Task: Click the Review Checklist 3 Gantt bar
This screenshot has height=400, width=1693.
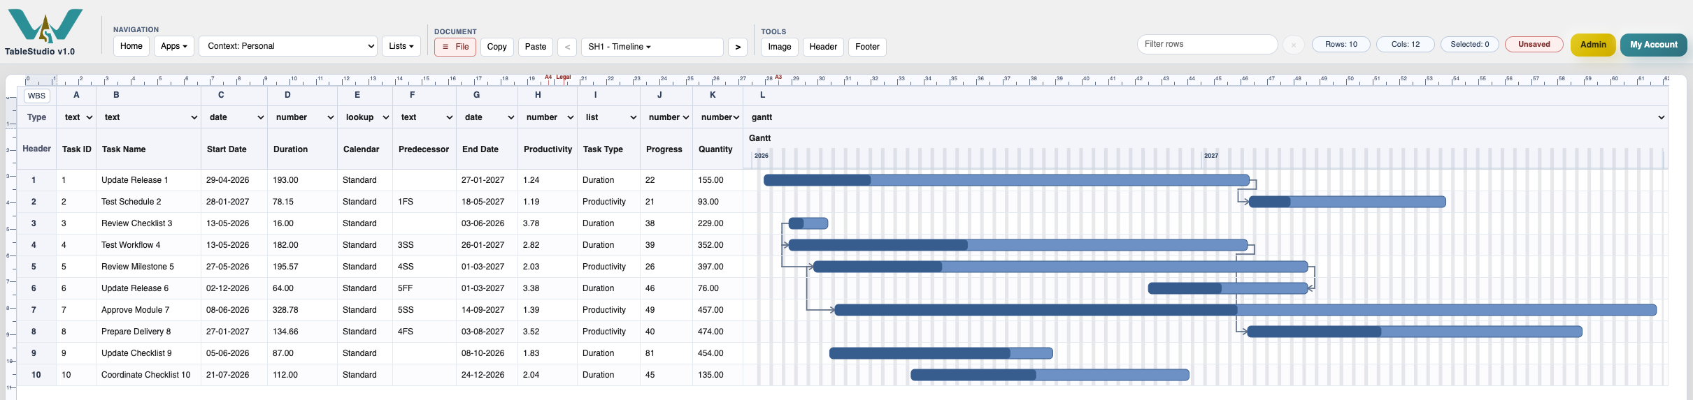Action: point(808,223)
